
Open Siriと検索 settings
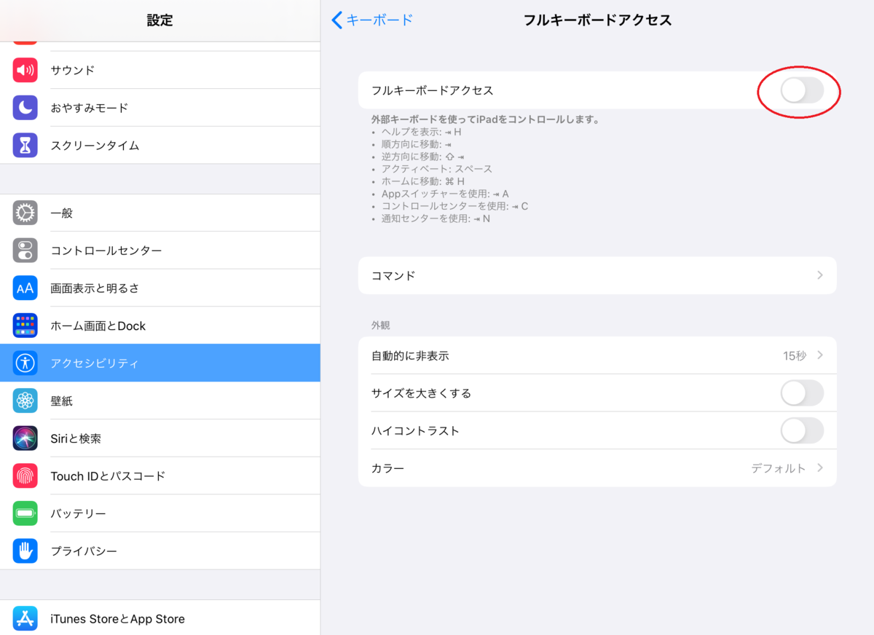click(160, 438)
